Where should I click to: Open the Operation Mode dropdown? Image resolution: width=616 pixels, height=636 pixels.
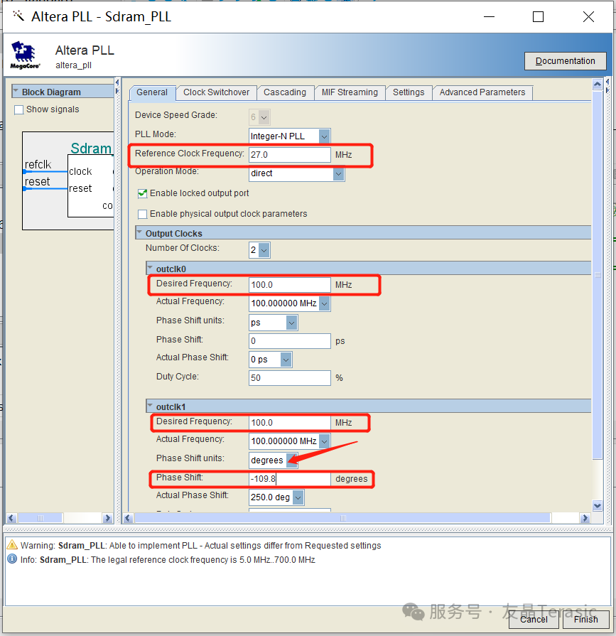point(337,173)
